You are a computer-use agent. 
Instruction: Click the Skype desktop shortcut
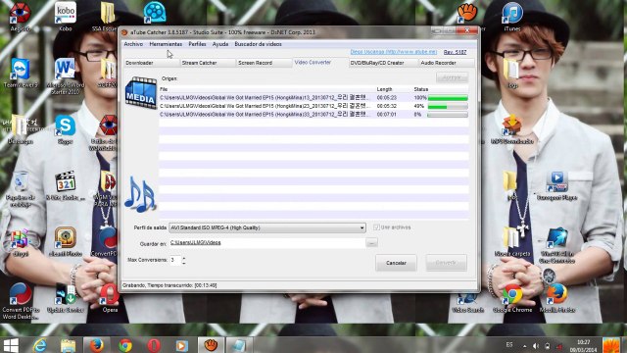[x=66, y=129]
